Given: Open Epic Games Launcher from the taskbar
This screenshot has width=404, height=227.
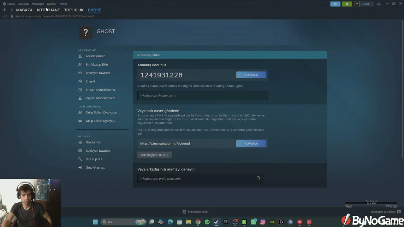Looking at the screenshot, I should tap(226, 222).
